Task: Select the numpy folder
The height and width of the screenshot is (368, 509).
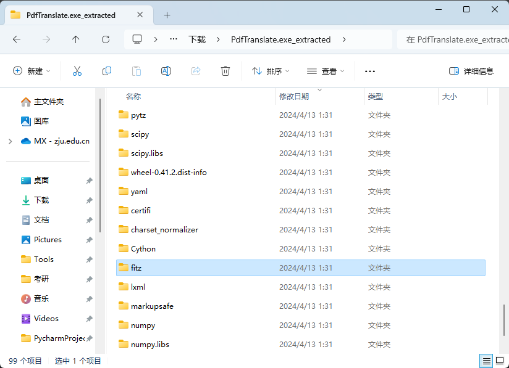Action: 301,325
